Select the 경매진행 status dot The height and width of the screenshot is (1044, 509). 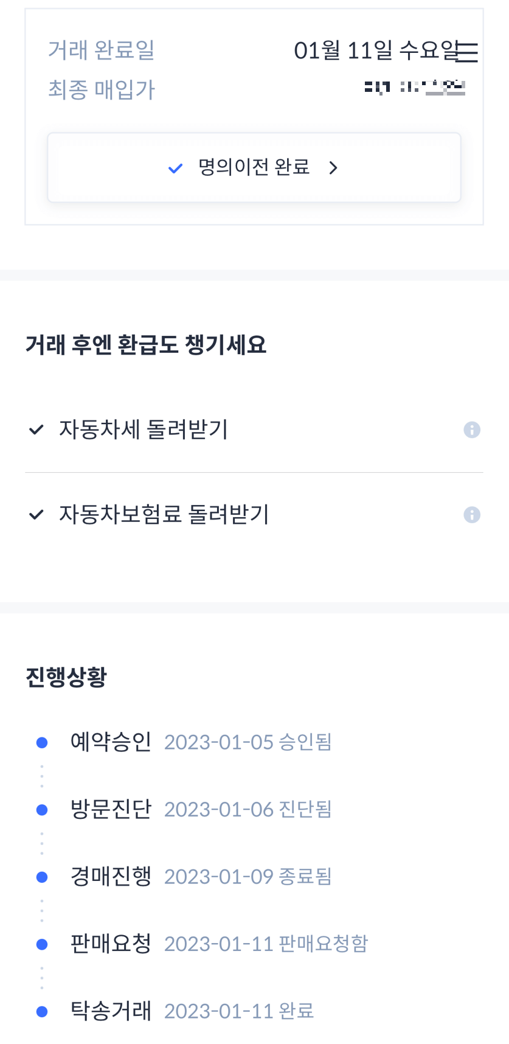click(41, 876)
